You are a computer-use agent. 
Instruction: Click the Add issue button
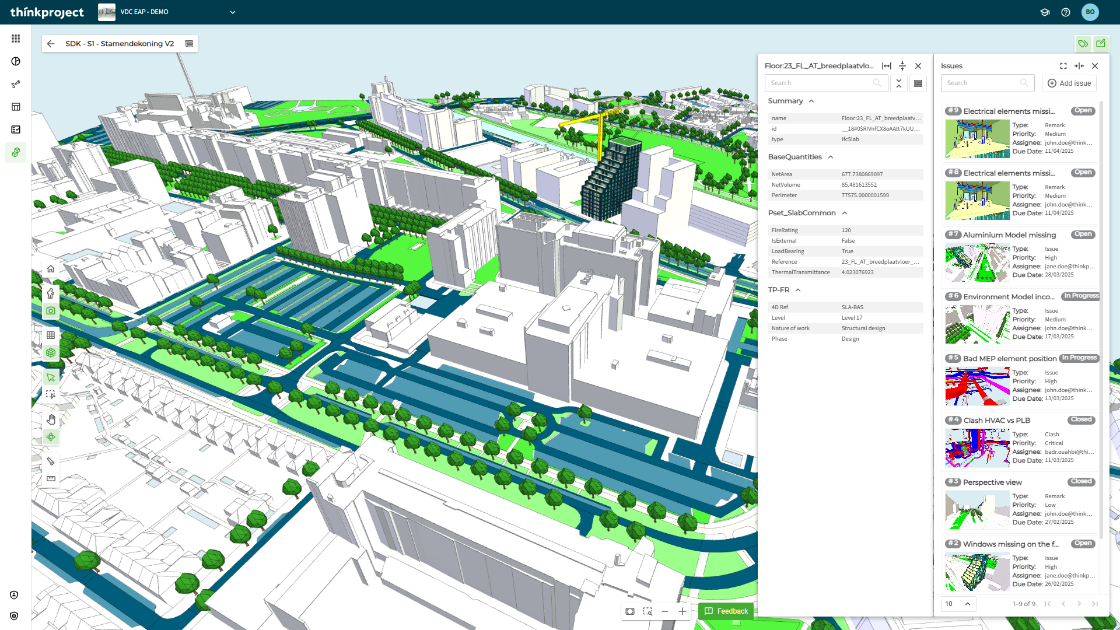pyautogui.click(x=1069, y=83)
